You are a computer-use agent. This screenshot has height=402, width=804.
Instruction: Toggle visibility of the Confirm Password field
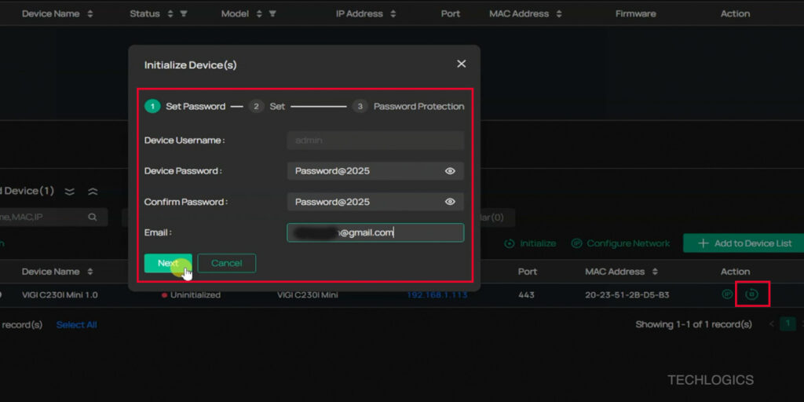tap(450, 202)
